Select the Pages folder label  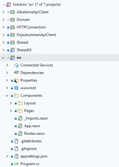click(29, 111)
